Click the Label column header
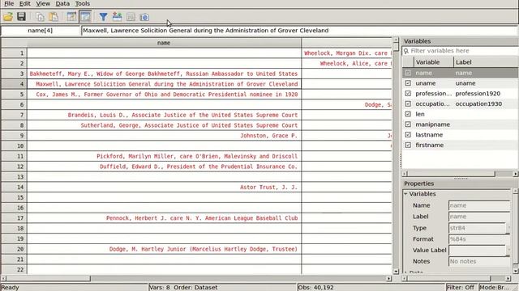The image size is (519, 291). pos(486,62)
